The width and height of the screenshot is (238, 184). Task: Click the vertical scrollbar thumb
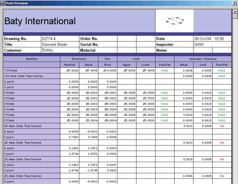click(x=235, y=16)
